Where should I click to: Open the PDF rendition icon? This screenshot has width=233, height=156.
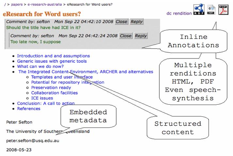point(223,10)
